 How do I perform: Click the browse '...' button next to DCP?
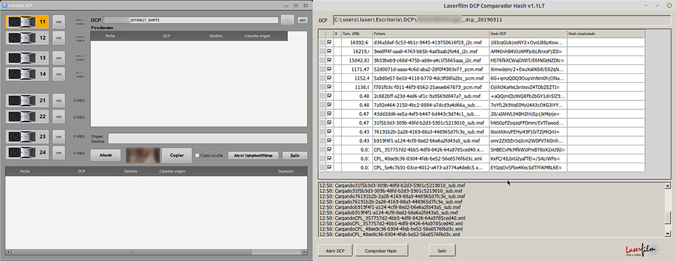(x=288, y=21)
